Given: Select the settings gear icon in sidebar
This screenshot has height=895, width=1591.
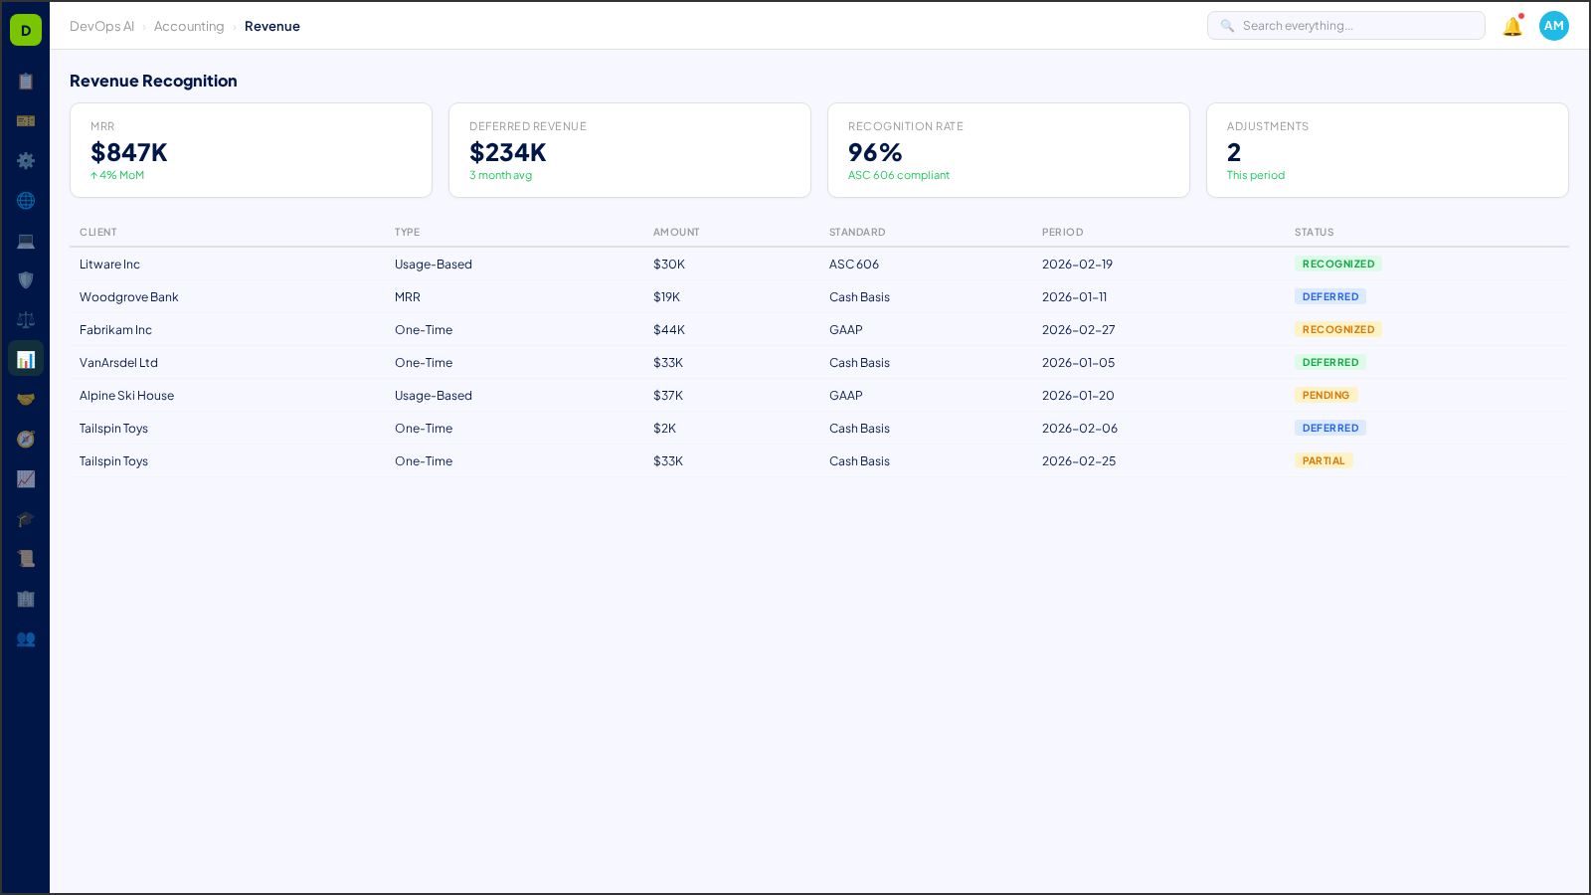Looking at the screenshot, I should coord(26,160).
